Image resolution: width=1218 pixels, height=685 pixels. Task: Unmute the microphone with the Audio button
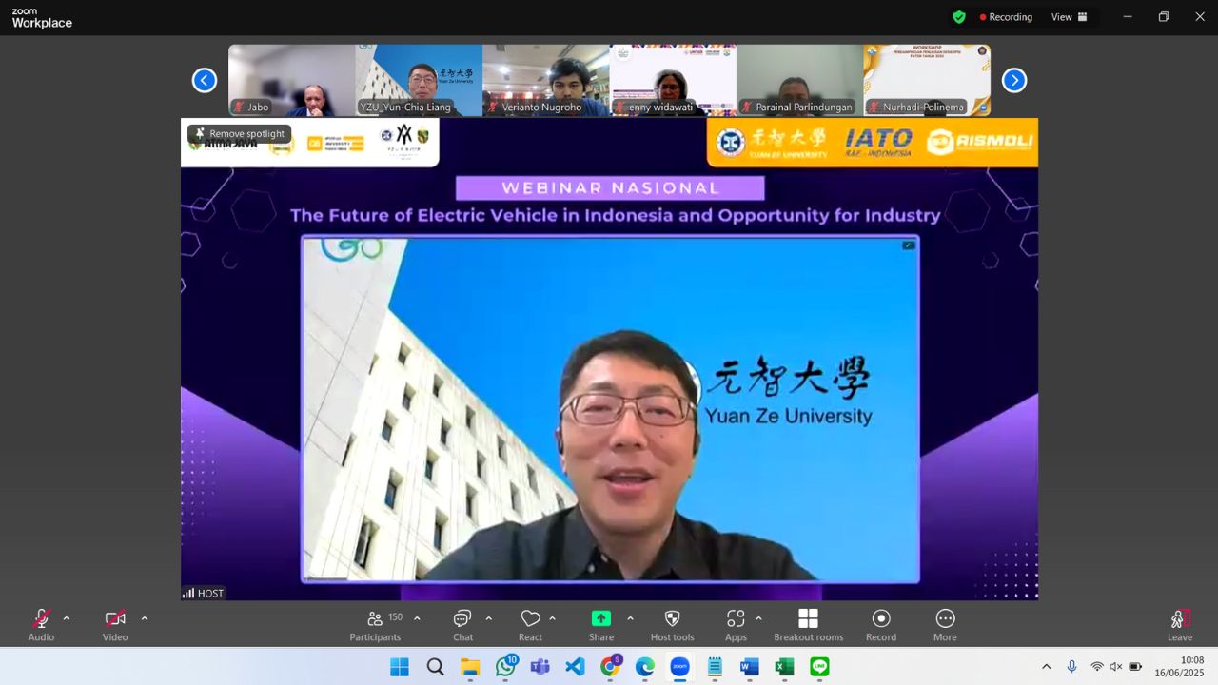point(41,624)
